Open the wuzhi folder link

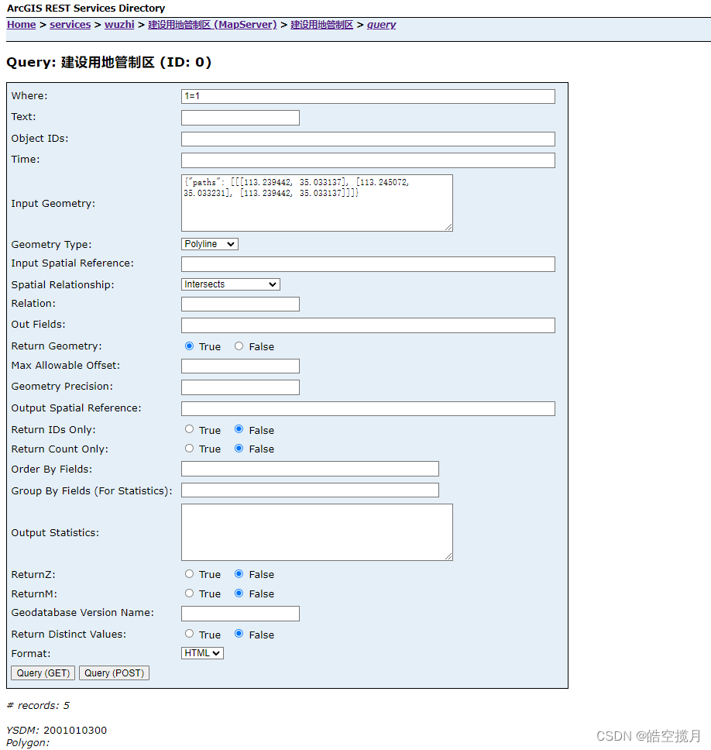(119, 24)
